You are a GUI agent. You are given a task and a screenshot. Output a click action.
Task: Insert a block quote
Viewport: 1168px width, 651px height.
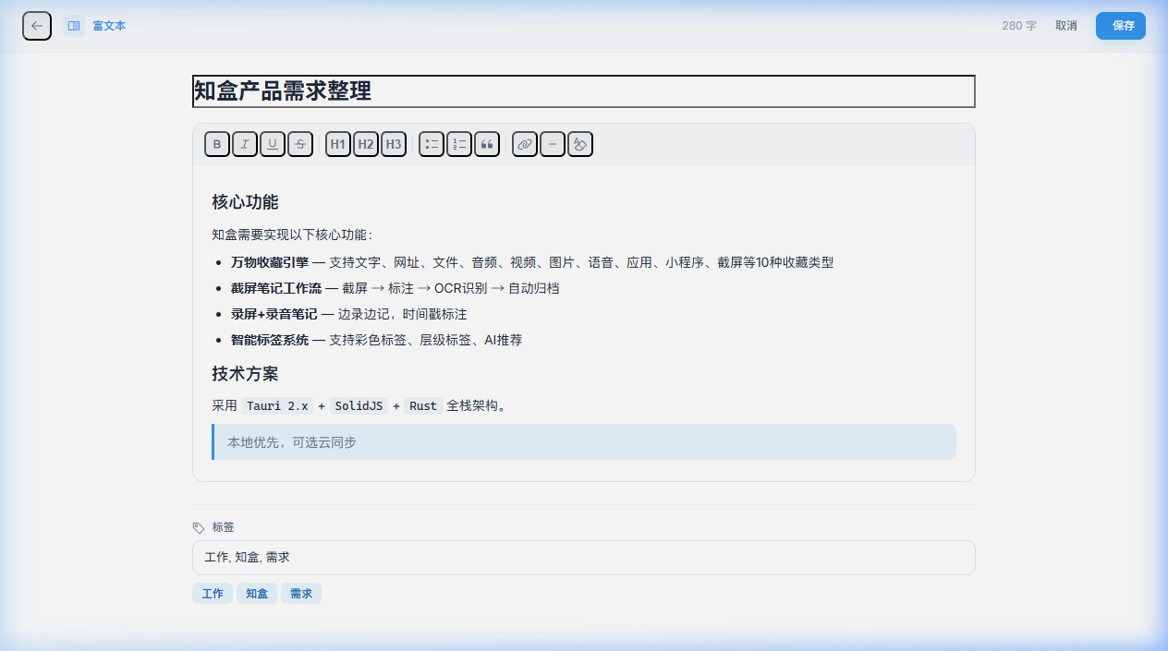click(487, 144)
